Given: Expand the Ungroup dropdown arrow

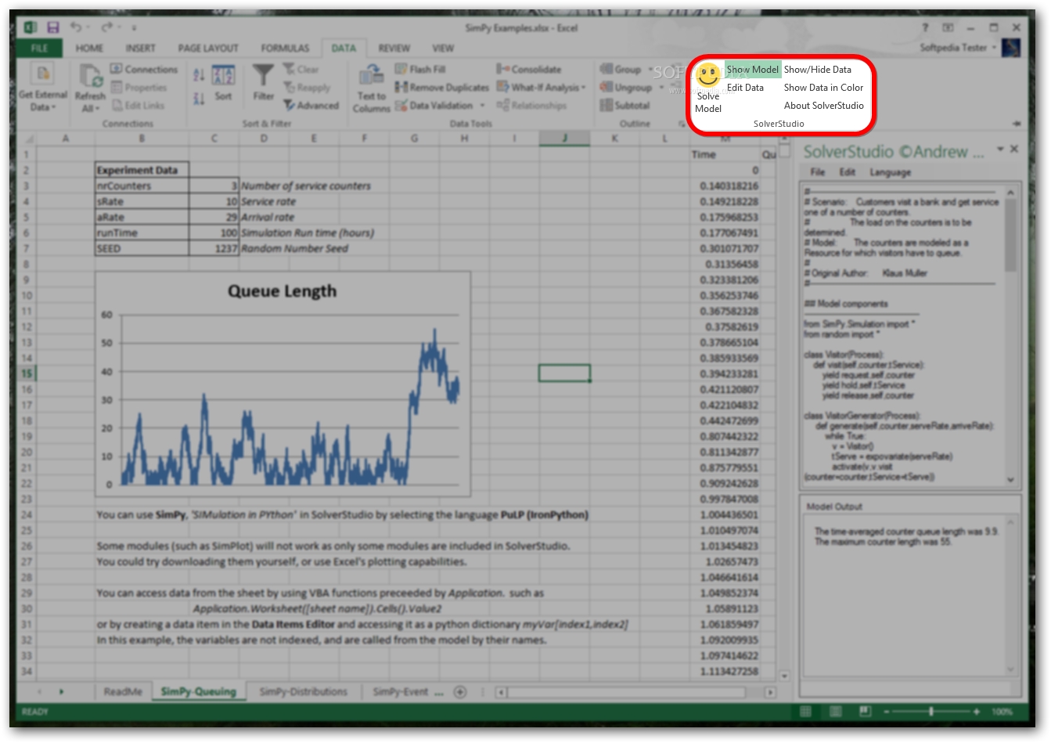Looking at the screenshot, I should [x=661, y=87].
